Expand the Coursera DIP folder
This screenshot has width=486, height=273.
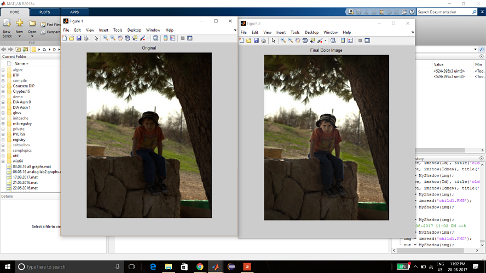coord(3,86)
